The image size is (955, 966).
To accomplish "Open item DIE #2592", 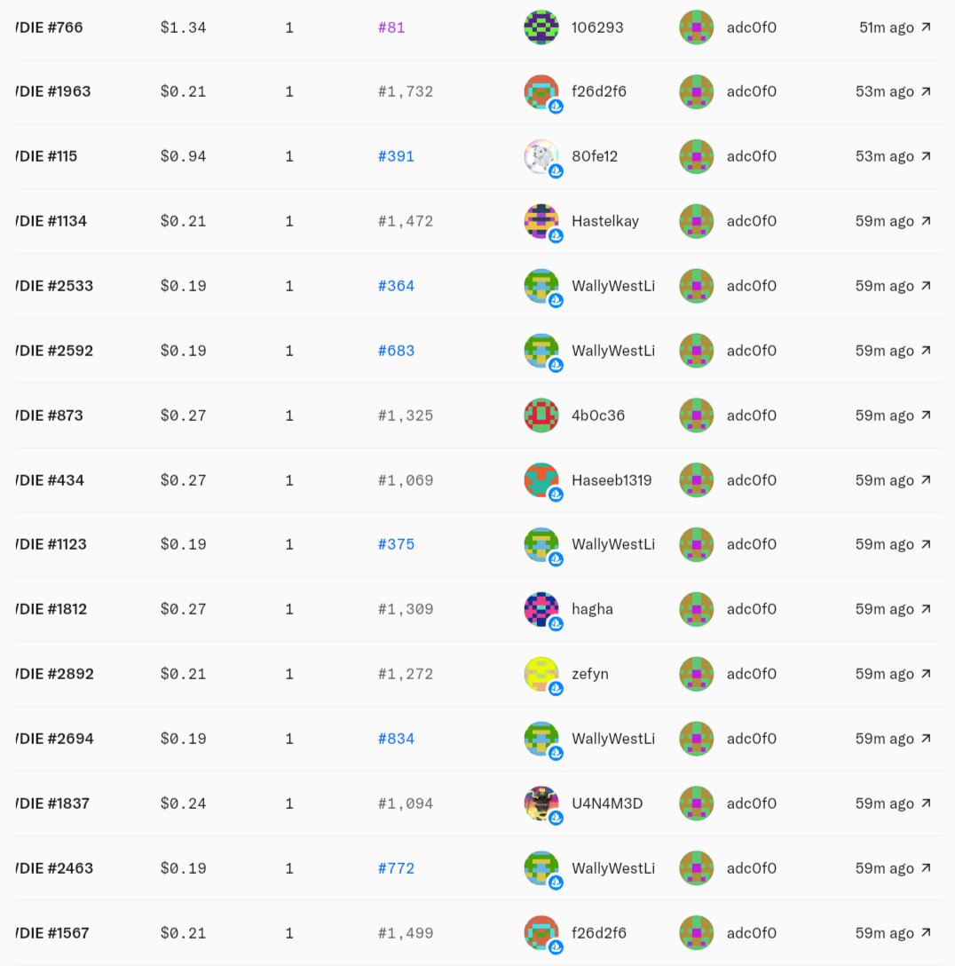I will click(54, 351).
